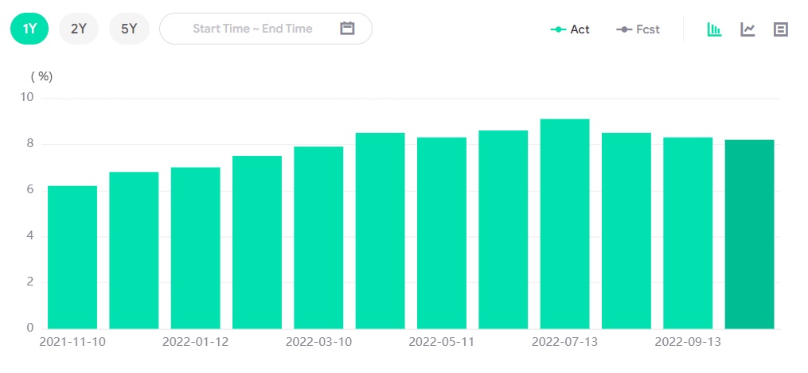Toggle the Act series legend
Image resolution: width=808 pixels, height=373 pixels.
click(570, 29)
